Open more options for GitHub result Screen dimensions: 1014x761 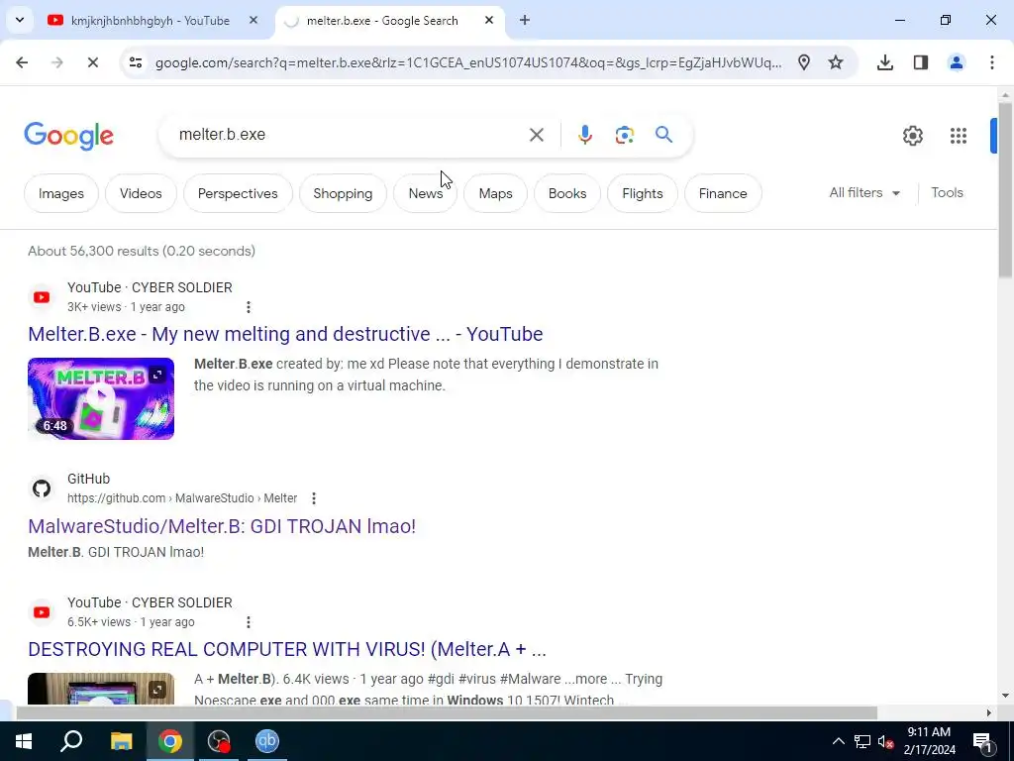(314, 498)
